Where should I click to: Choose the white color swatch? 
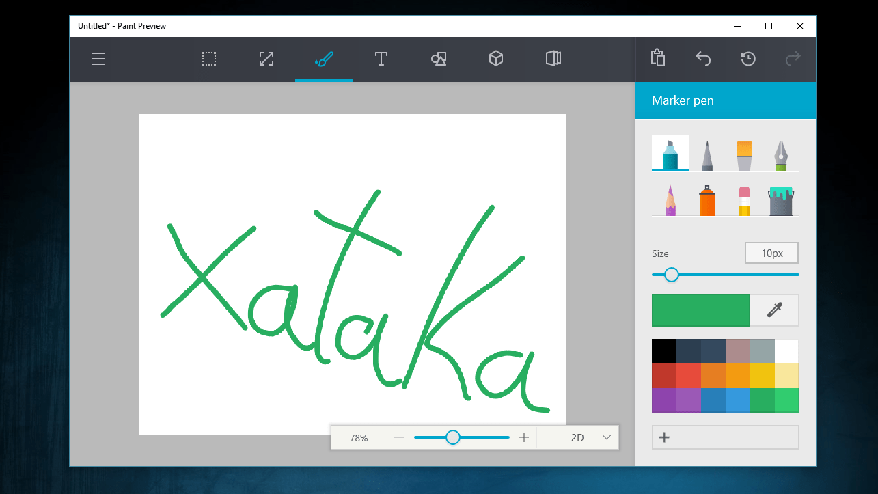point(787,351)
